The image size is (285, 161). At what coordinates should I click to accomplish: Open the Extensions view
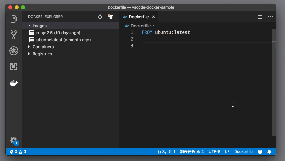click(x=13, y=67)
